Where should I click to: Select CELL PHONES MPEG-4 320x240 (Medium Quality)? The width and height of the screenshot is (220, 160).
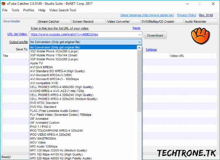[x=83, y=99]
